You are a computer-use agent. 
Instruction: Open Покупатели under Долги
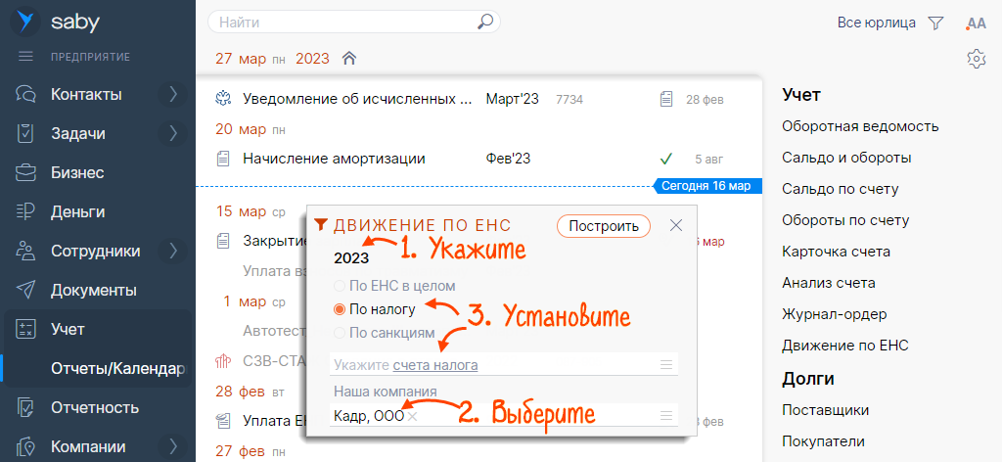(823, 440)
